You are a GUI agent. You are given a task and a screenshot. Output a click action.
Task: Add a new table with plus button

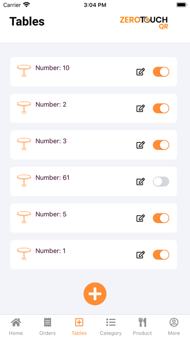[95, 293]
